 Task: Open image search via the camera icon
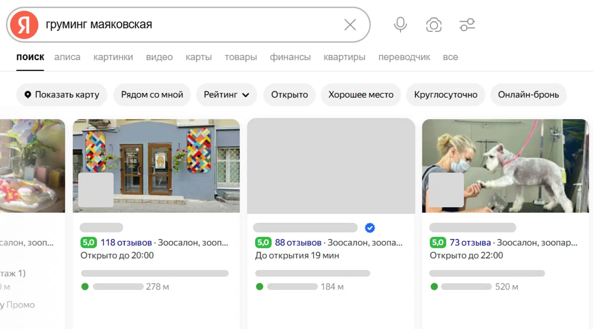point(434,25)
